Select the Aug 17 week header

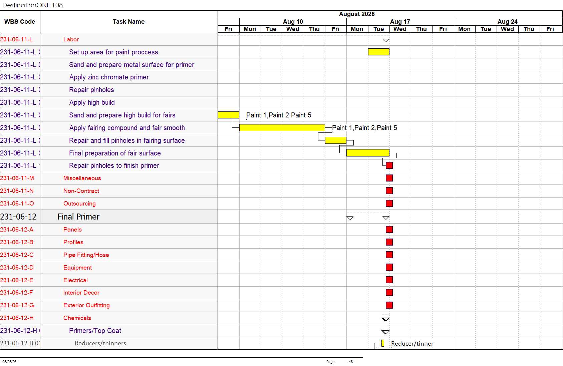click(400, 22)
